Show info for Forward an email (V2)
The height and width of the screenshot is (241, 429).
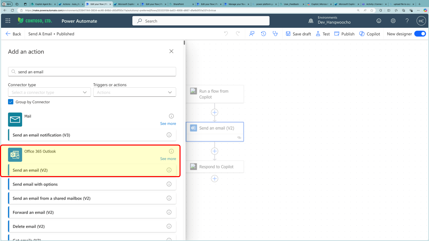point(169,212)
